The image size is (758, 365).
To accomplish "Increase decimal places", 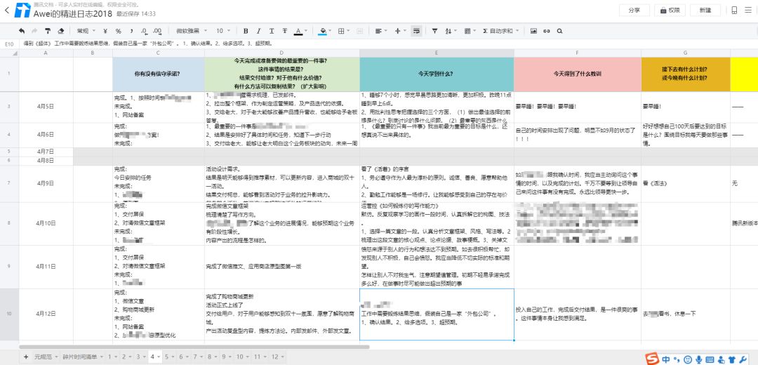I will pyautogui.click(x=157, y=31).
